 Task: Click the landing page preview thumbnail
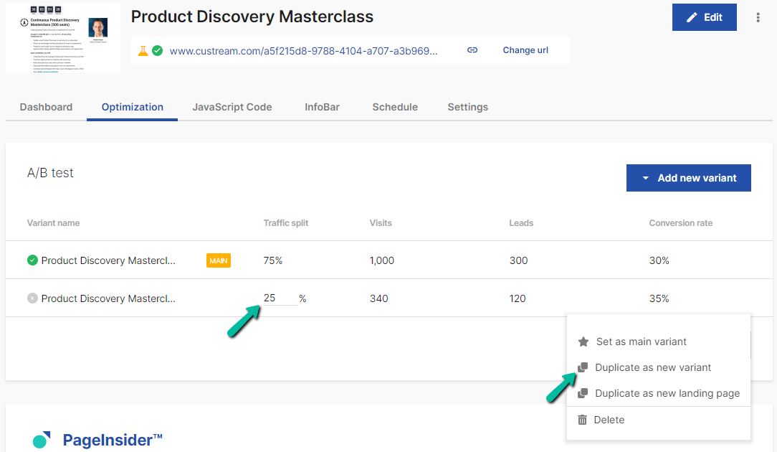pos(63,38)
